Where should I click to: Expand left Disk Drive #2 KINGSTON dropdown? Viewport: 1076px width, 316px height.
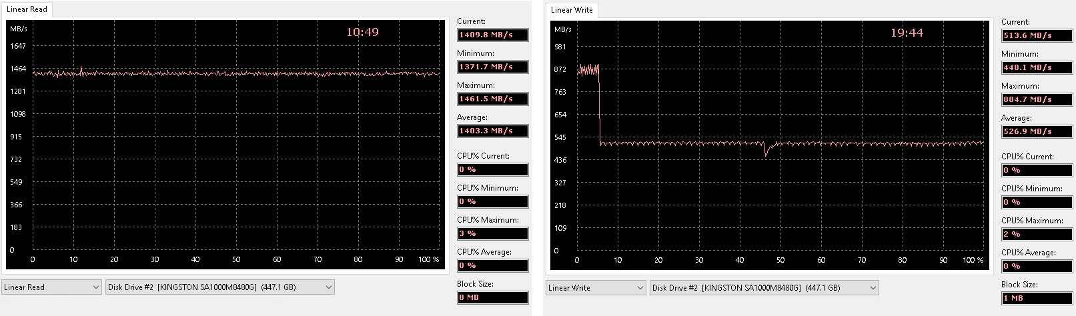(x=220, y=287)
